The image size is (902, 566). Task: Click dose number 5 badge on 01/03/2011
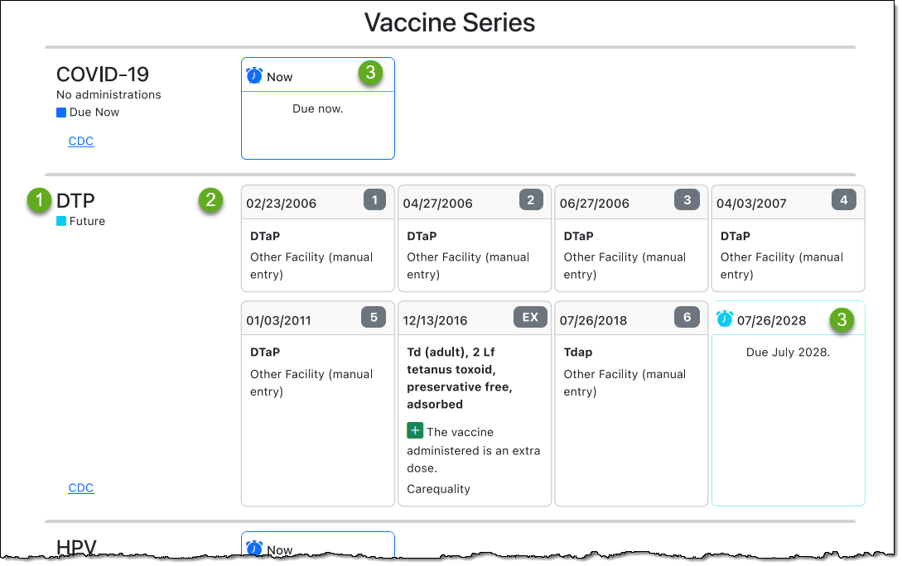(374, 317)
